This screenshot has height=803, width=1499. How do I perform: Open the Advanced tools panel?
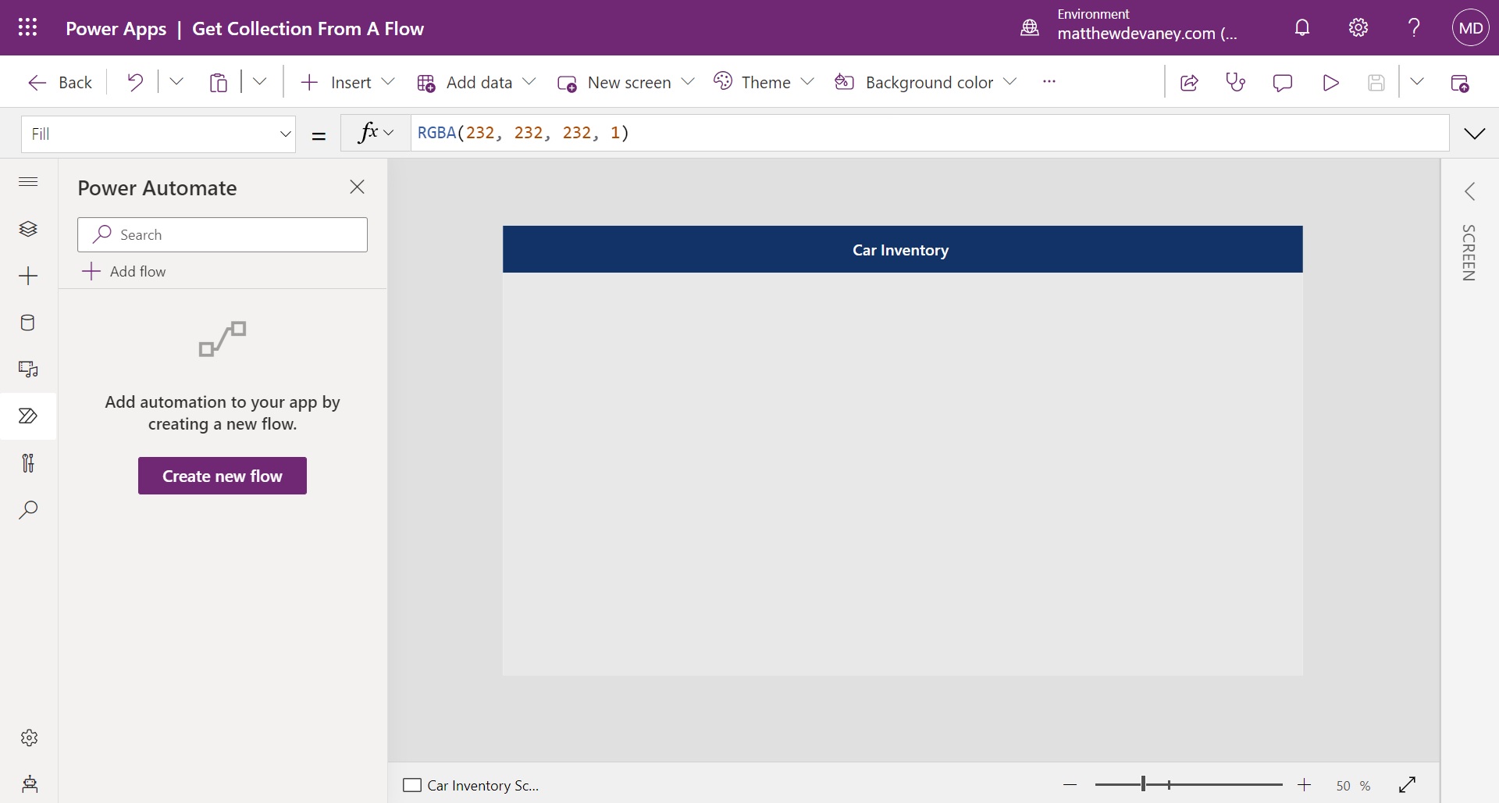pos(28,463)
